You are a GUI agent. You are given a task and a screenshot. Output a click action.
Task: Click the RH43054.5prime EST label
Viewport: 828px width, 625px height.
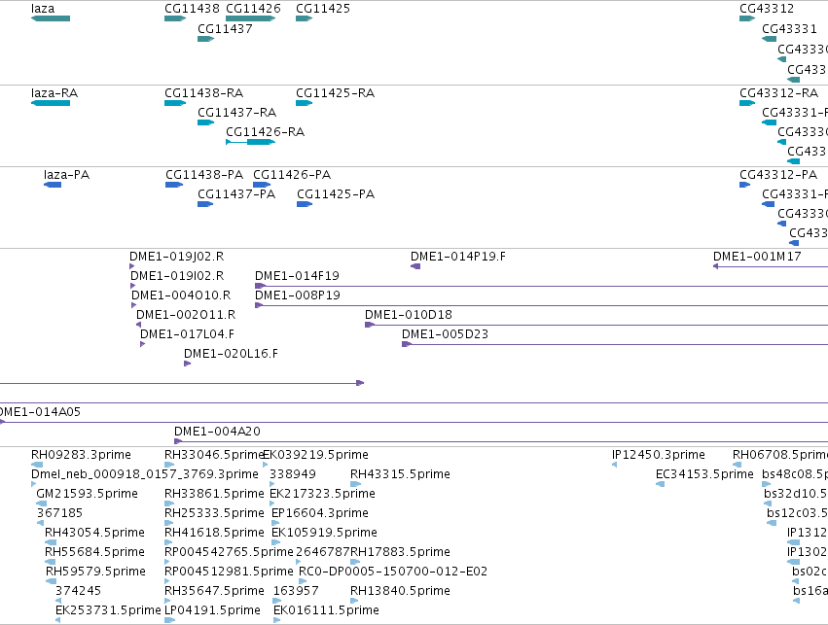(x=94, y=534)
